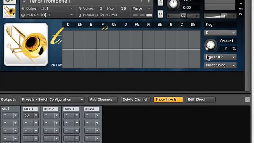Image resolution: width=254 pixels, height=143 pixels.
Task: Click the aux 2 channel name field
Action: click(51, 109)
